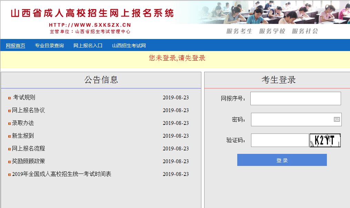Click the arrow bullet icon beside 新生报到
The image size is (350, 208).
(10, 136)
